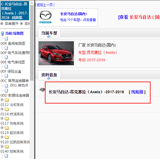Click the red text 年份:2017-2018
Viewport: 160px width, 159px height.
click(92, 60)
